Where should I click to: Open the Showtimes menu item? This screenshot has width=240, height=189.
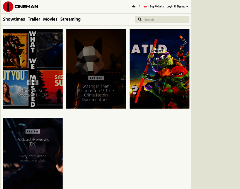14,19
